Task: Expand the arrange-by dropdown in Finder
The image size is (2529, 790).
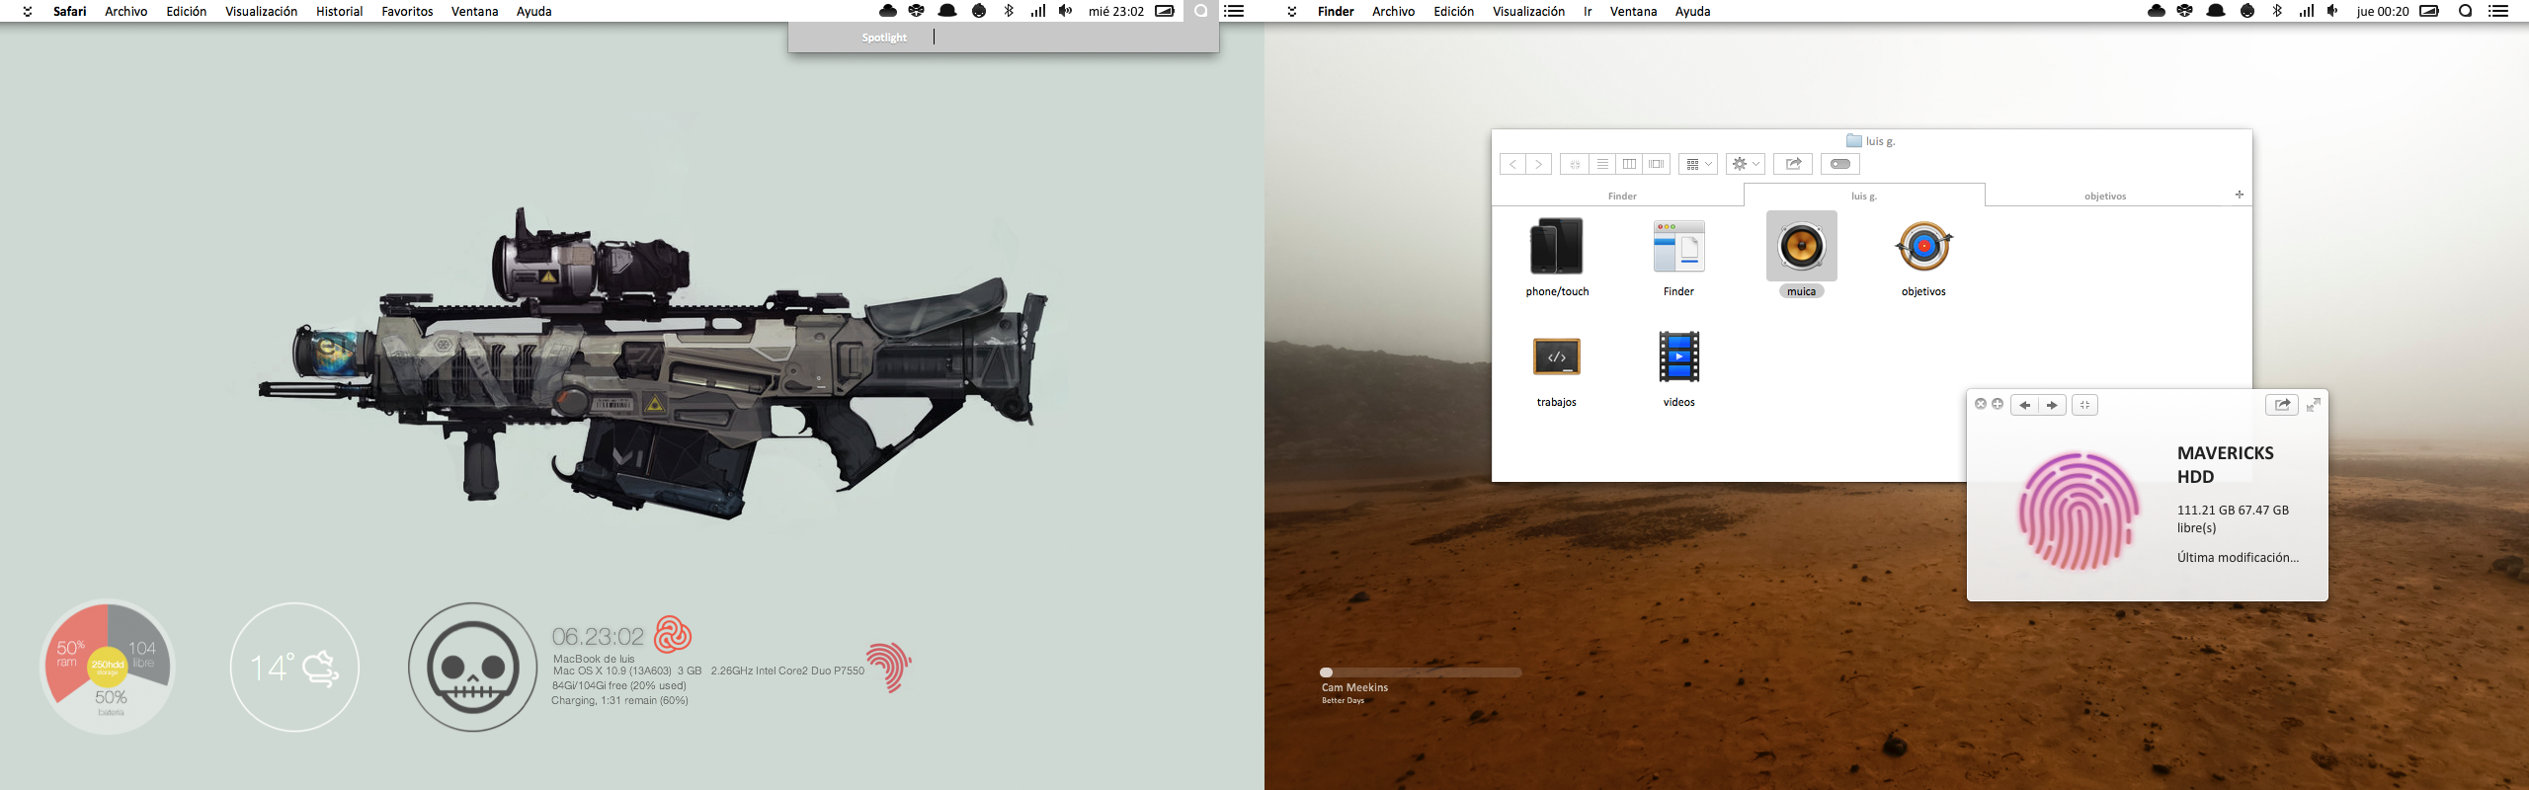Action: [1698, 164]
